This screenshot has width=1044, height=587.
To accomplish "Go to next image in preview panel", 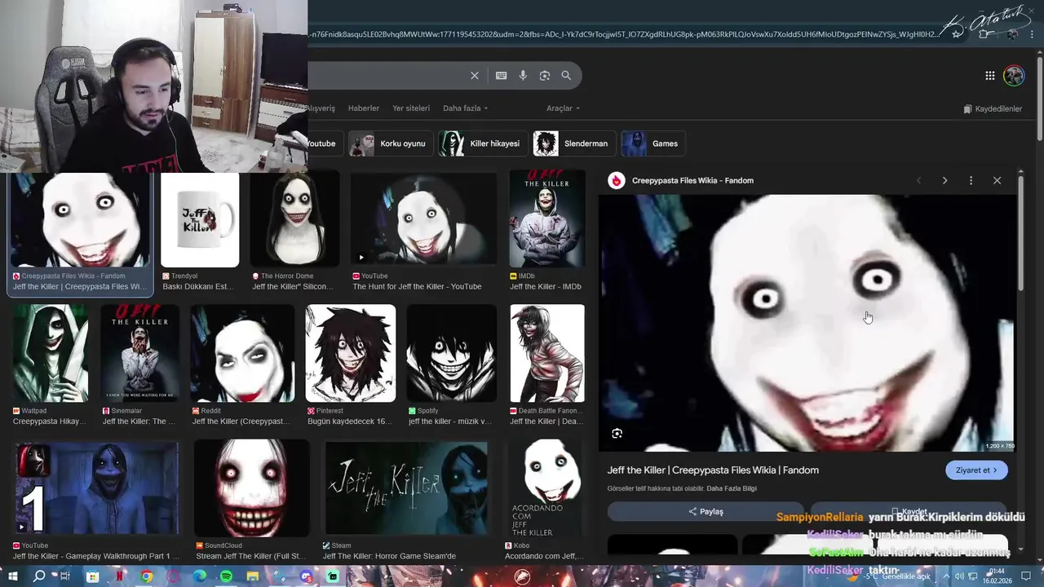I will [x=945, y=180].
